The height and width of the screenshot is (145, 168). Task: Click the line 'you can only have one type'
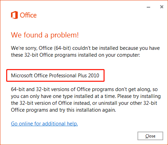[x=86, y=96]
